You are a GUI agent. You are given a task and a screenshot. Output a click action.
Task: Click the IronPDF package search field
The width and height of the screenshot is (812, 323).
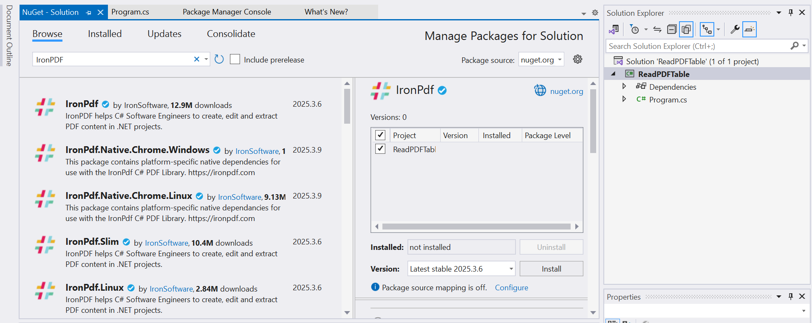[x=113, y=59]
